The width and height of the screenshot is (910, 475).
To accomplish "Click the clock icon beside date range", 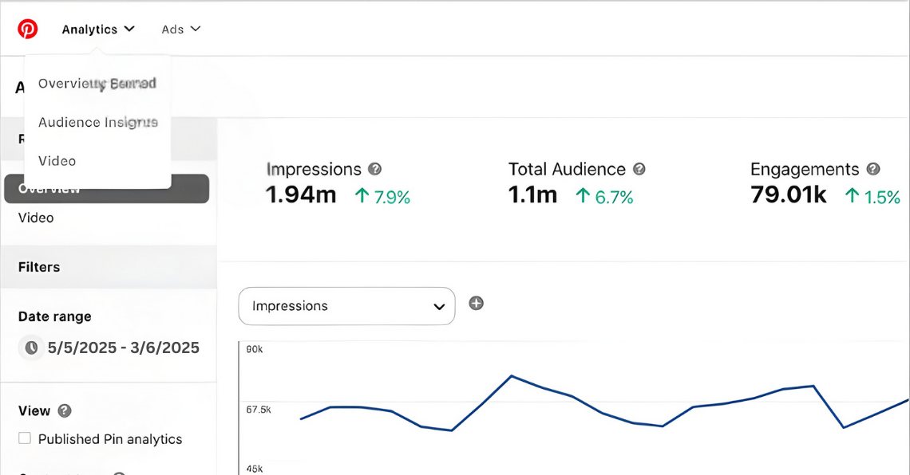I will tap(31, 347).
